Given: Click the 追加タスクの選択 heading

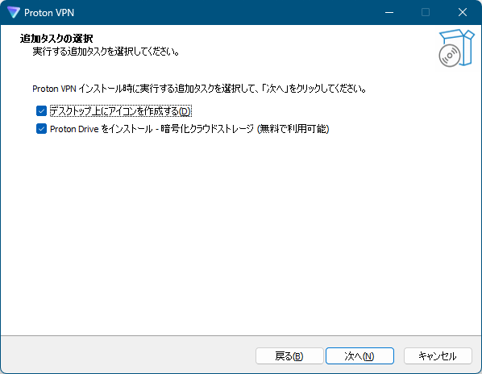Looking at the screenshot, I should [56, 39].
